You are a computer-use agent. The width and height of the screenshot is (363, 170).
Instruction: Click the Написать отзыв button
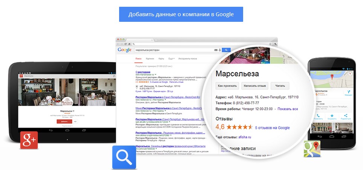(255, 86)
